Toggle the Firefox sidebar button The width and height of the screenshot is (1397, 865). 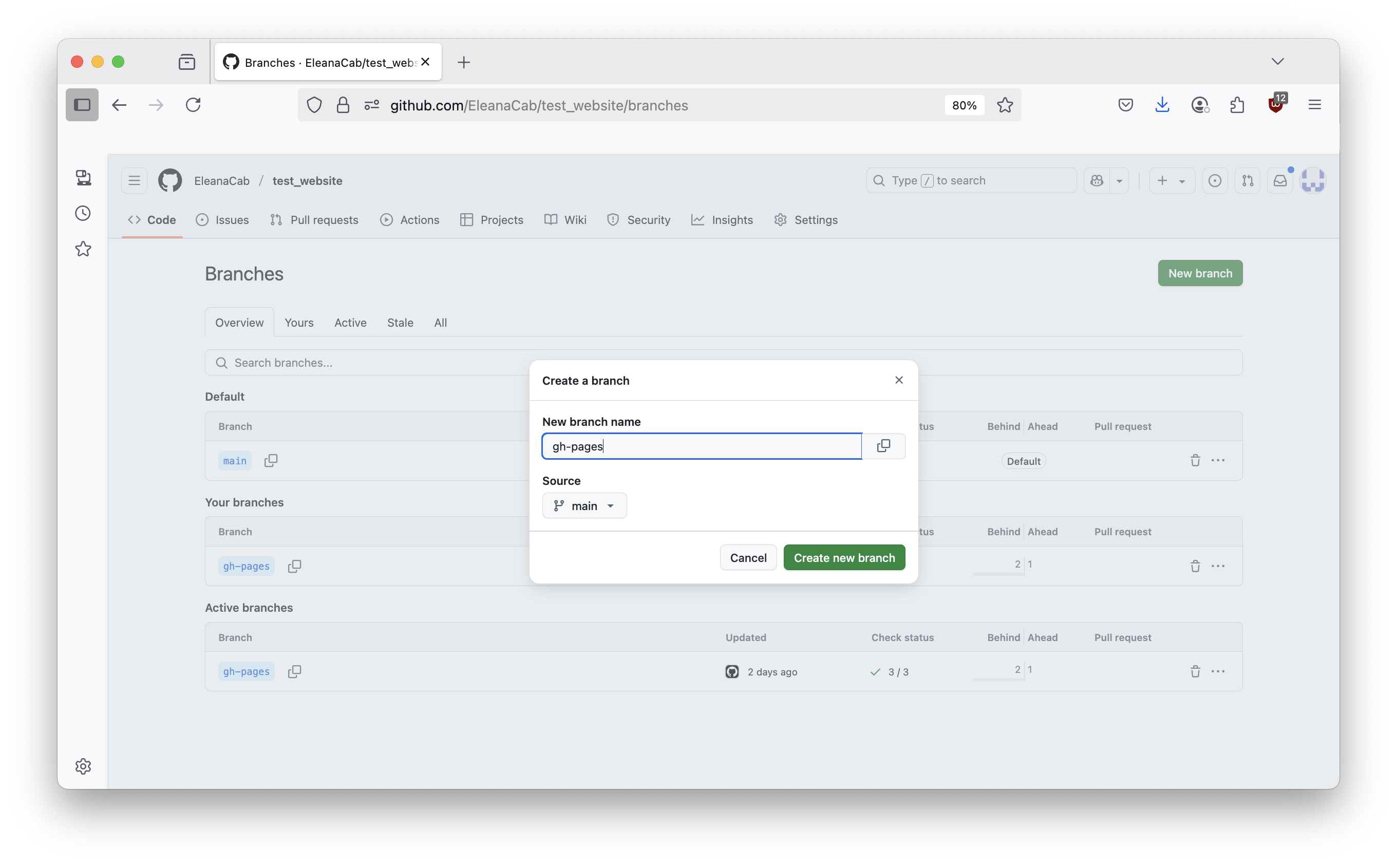click(82, 105)
